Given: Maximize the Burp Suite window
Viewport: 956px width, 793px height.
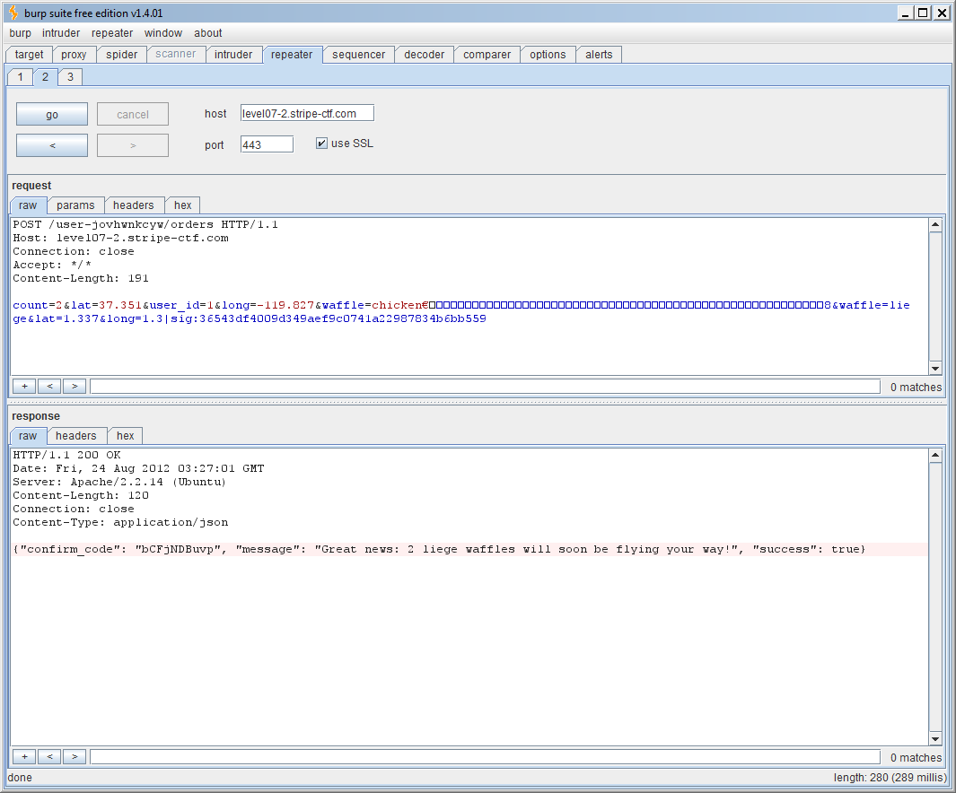Looking at the screenshot, I should 924,13.
